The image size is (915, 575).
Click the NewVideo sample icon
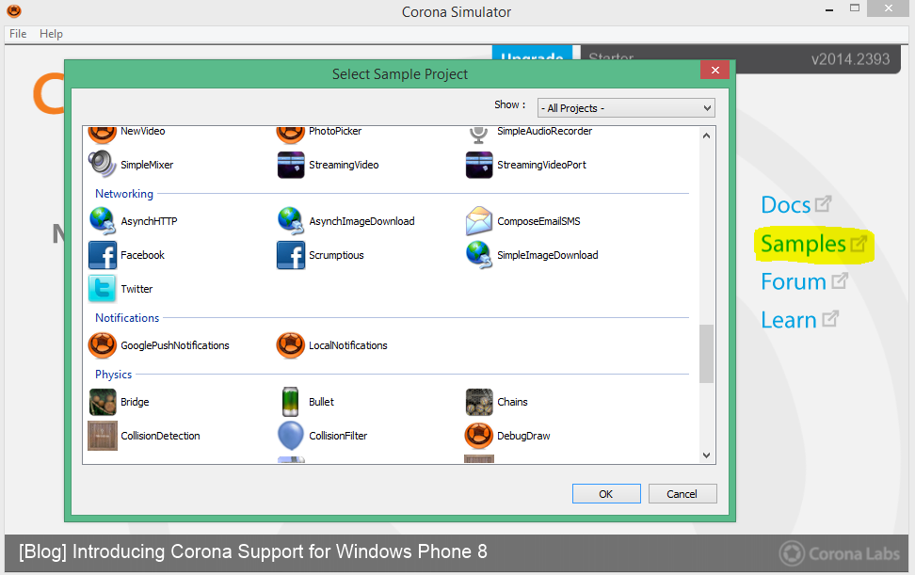coord(102,135)
